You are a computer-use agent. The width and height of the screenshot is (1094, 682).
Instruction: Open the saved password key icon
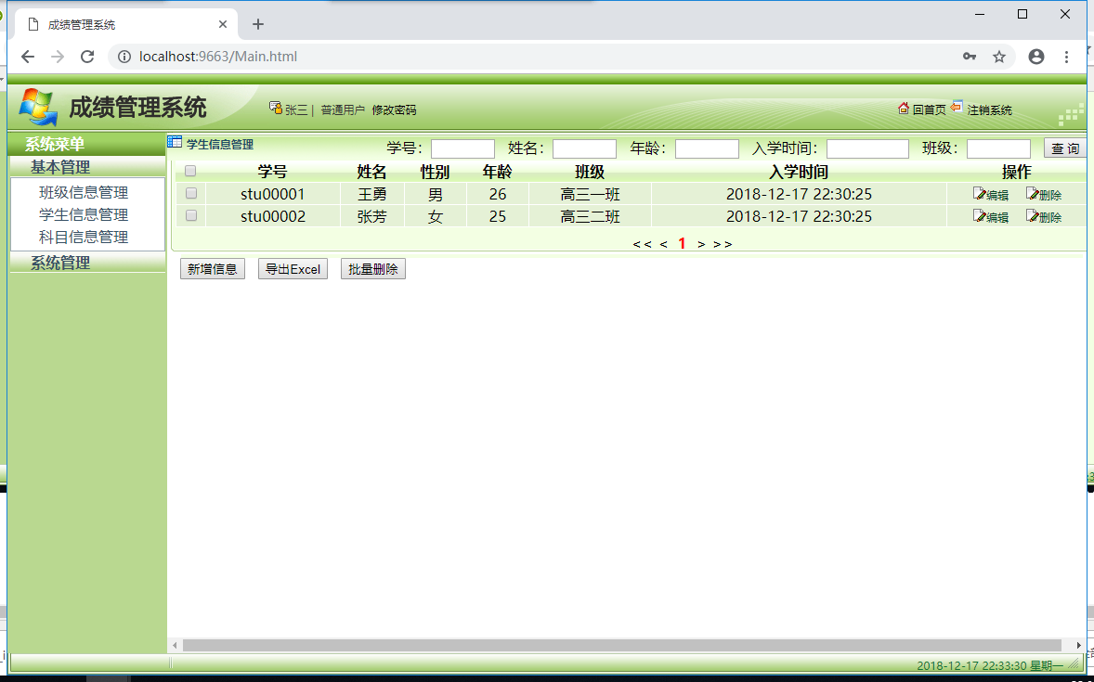(x=970, y=57)
